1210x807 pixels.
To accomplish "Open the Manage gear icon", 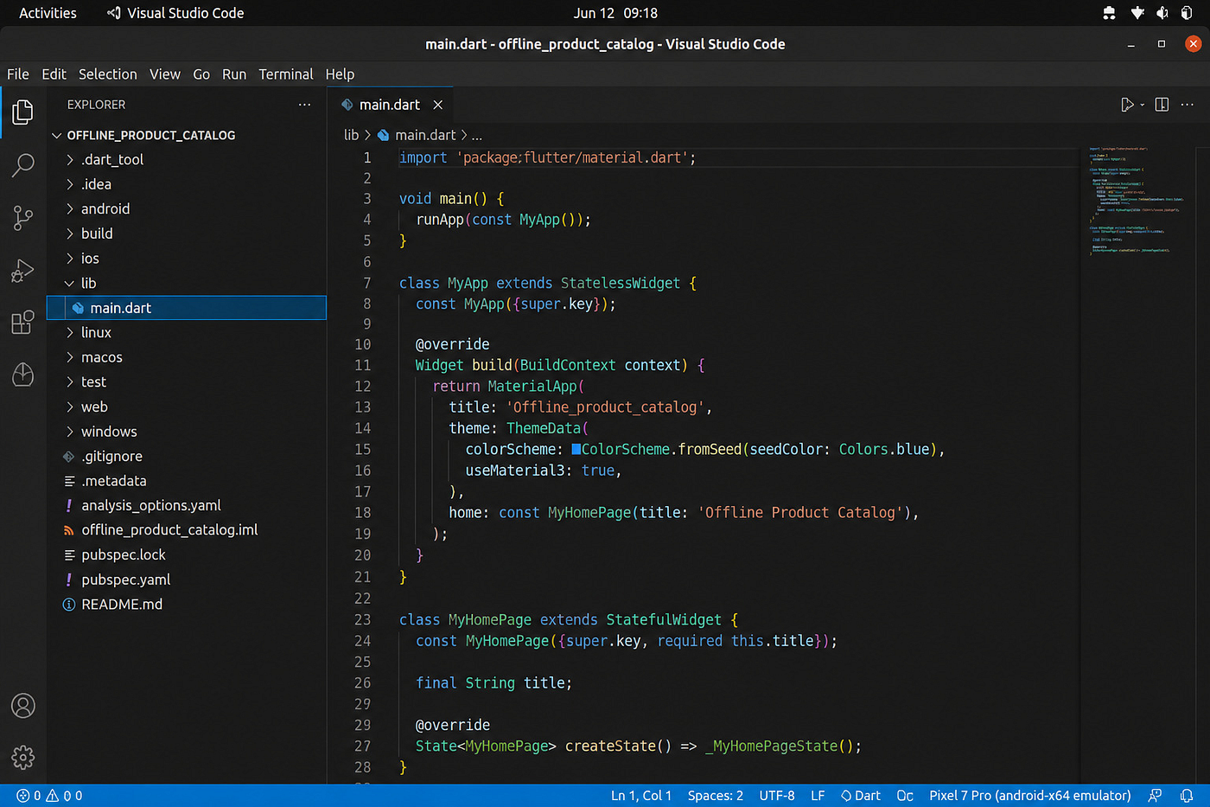I will coord(23,758).
